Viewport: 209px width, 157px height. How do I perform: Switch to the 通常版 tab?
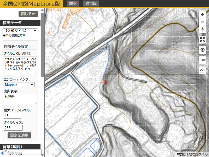coord(91,3)
